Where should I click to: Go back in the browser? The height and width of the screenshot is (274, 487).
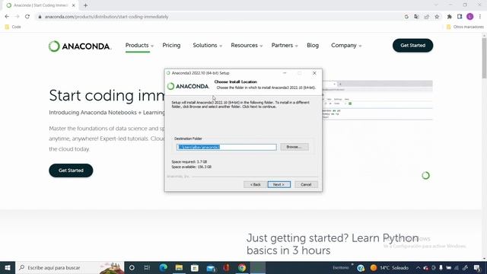point(7,17)
